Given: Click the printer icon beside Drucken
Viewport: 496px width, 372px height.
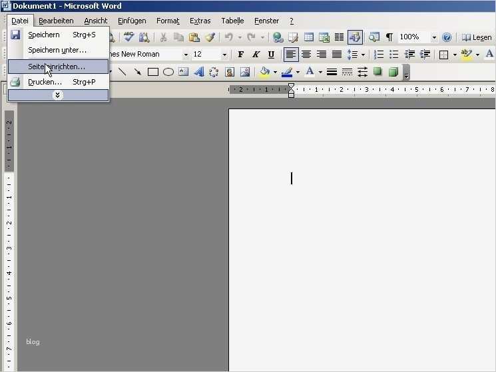Looking at the screenshot, I should (15, 82).
